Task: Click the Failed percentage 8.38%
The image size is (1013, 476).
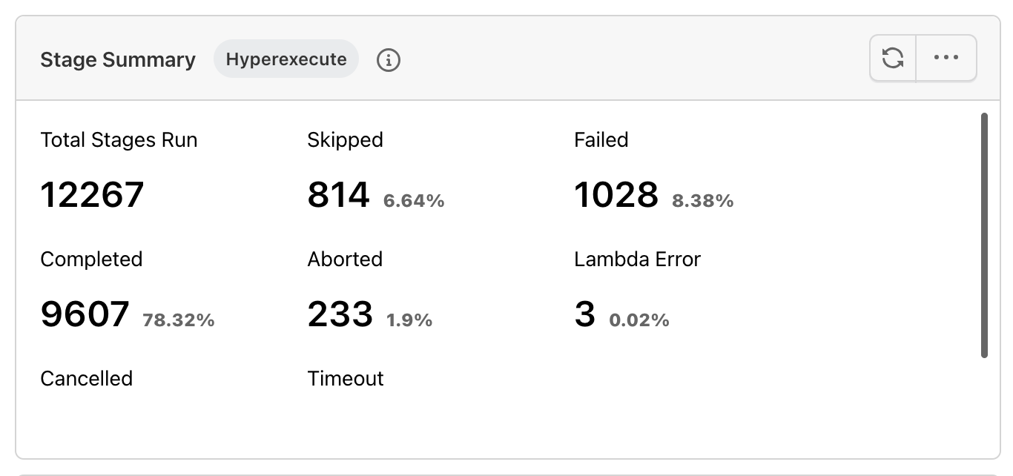Action: (702, 201)
